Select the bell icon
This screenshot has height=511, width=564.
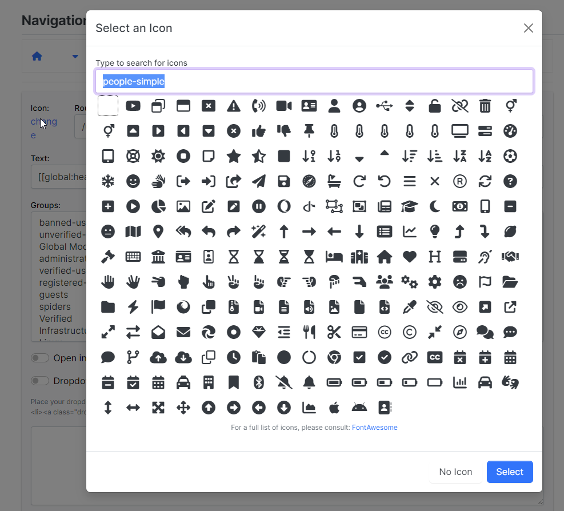pos(309,382)
